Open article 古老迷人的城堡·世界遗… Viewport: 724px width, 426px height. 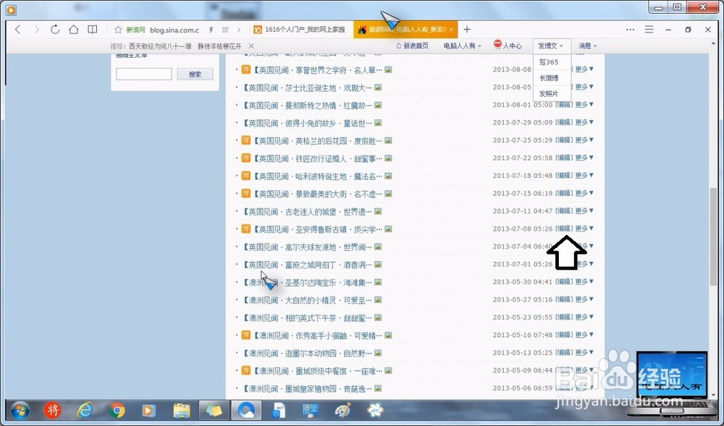(x=307, y=212)
